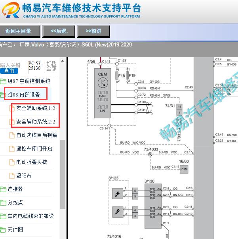Click component label 74/31
Viewport: 238px width, 239px height.
pos(170,106)
